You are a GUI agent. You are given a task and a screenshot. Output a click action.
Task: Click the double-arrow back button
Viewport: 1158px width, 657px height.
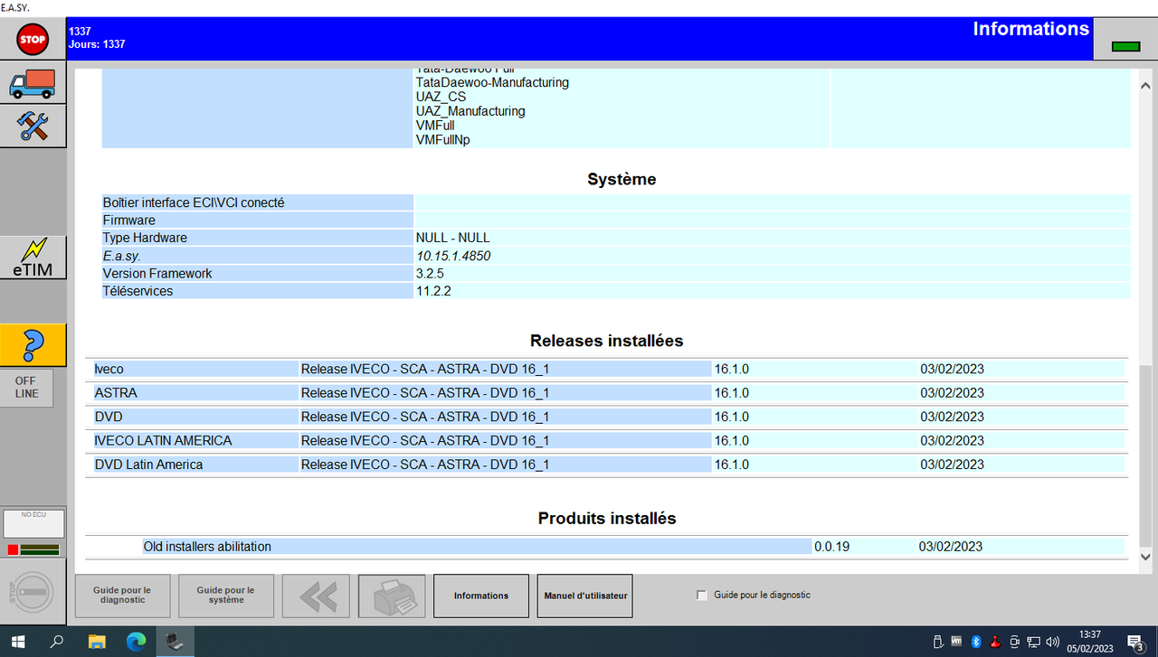pos(317,596)
